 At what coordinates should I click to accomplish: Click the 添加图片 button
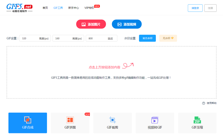coord(91,24)
